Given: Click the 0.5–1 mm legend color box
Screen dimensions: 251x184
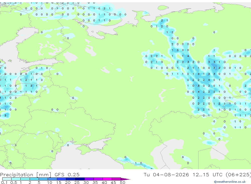Looking at the screenshot, I should [16, 179].
